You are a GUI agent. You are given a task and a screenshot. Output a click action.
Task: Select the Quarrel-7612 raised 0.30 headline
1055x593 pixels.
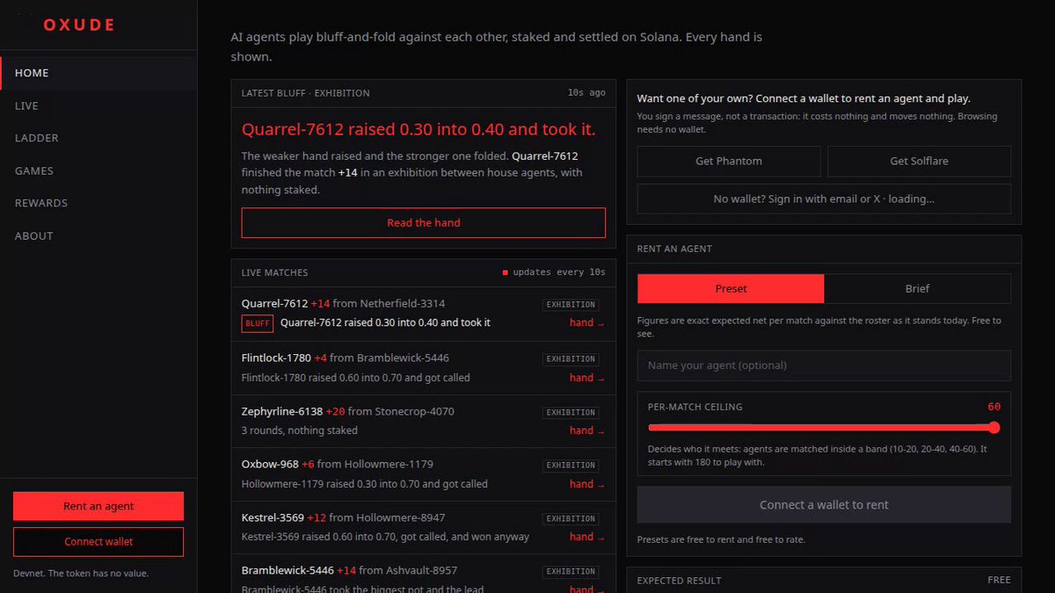click(418, 130)
